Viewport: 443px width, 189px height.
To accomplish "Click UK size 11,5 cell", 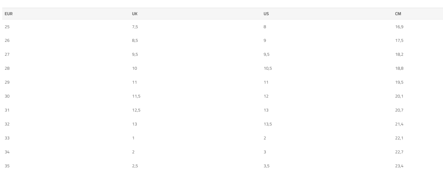I will (x=136, y=96).
